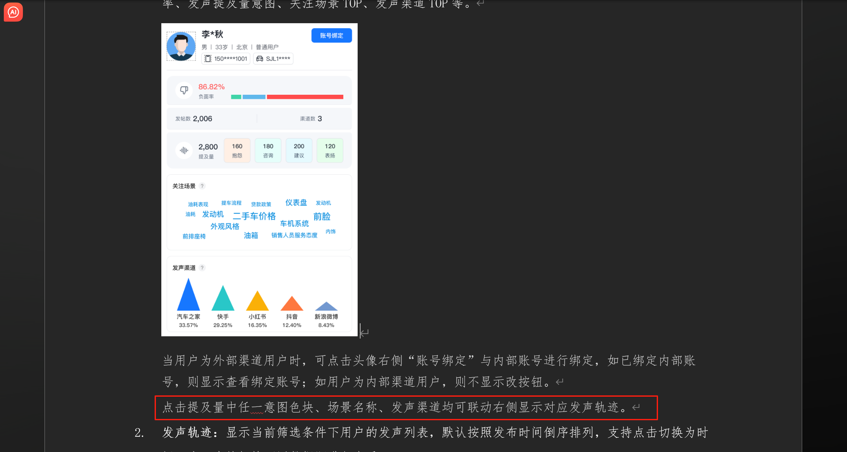Click the 120 表扬 intent block
This screenshot has height=452, width=847.
coord(330,150)
